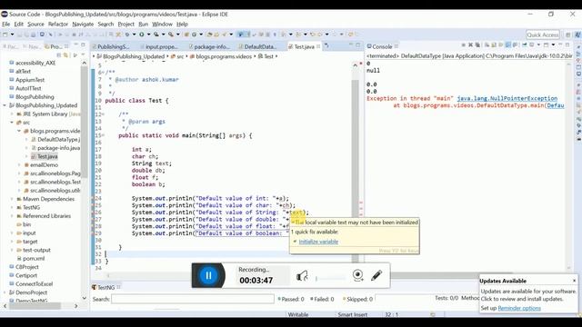Open the Debug dropdown arrow
582x327 pixels.
tap(134, 35)
